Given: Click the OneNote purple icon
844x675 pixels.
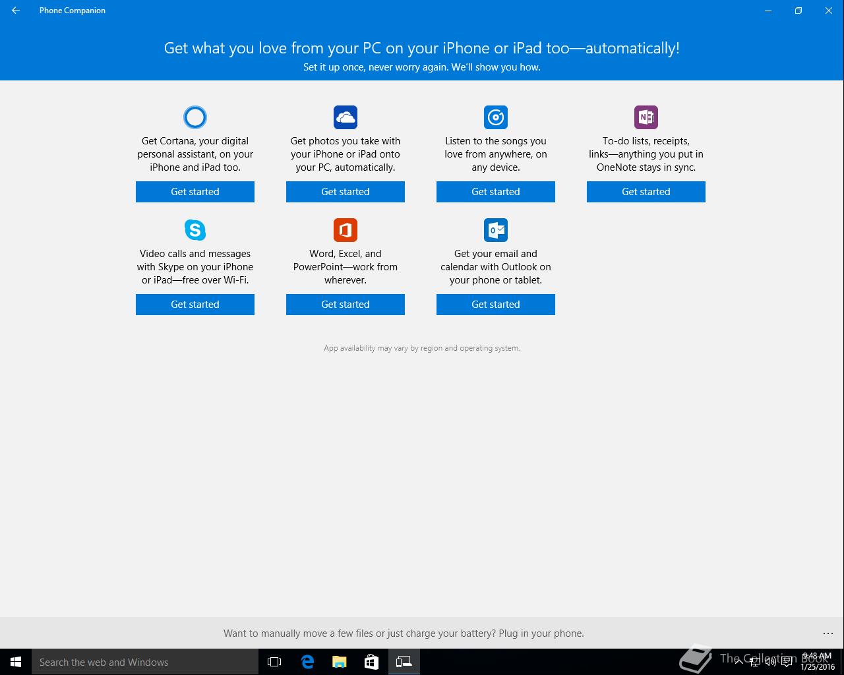Looking at the screenshot, I should [x=646, y=117].
